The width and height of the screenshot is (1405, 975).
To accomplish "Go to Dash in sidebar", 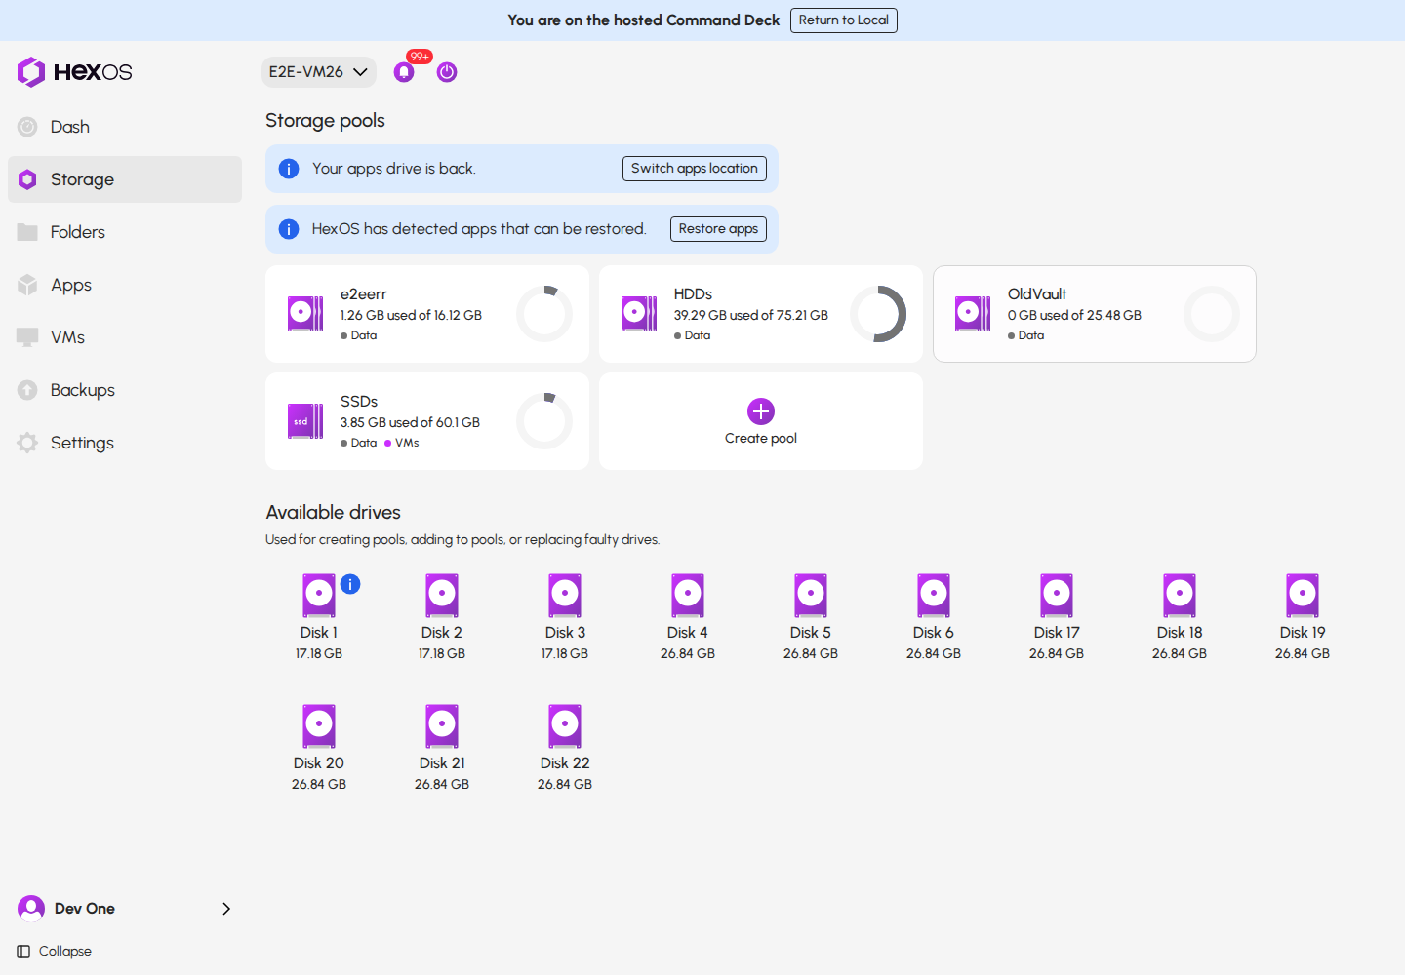I will 125,127.
